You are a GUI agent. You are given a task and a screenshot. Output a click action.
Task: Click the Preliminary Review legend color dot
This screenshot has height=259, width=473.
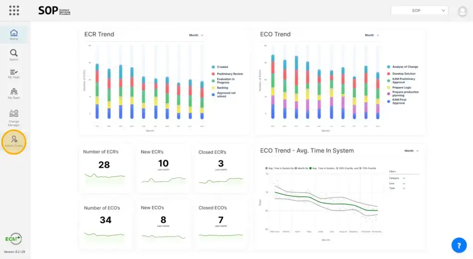(x=213, y=74)
